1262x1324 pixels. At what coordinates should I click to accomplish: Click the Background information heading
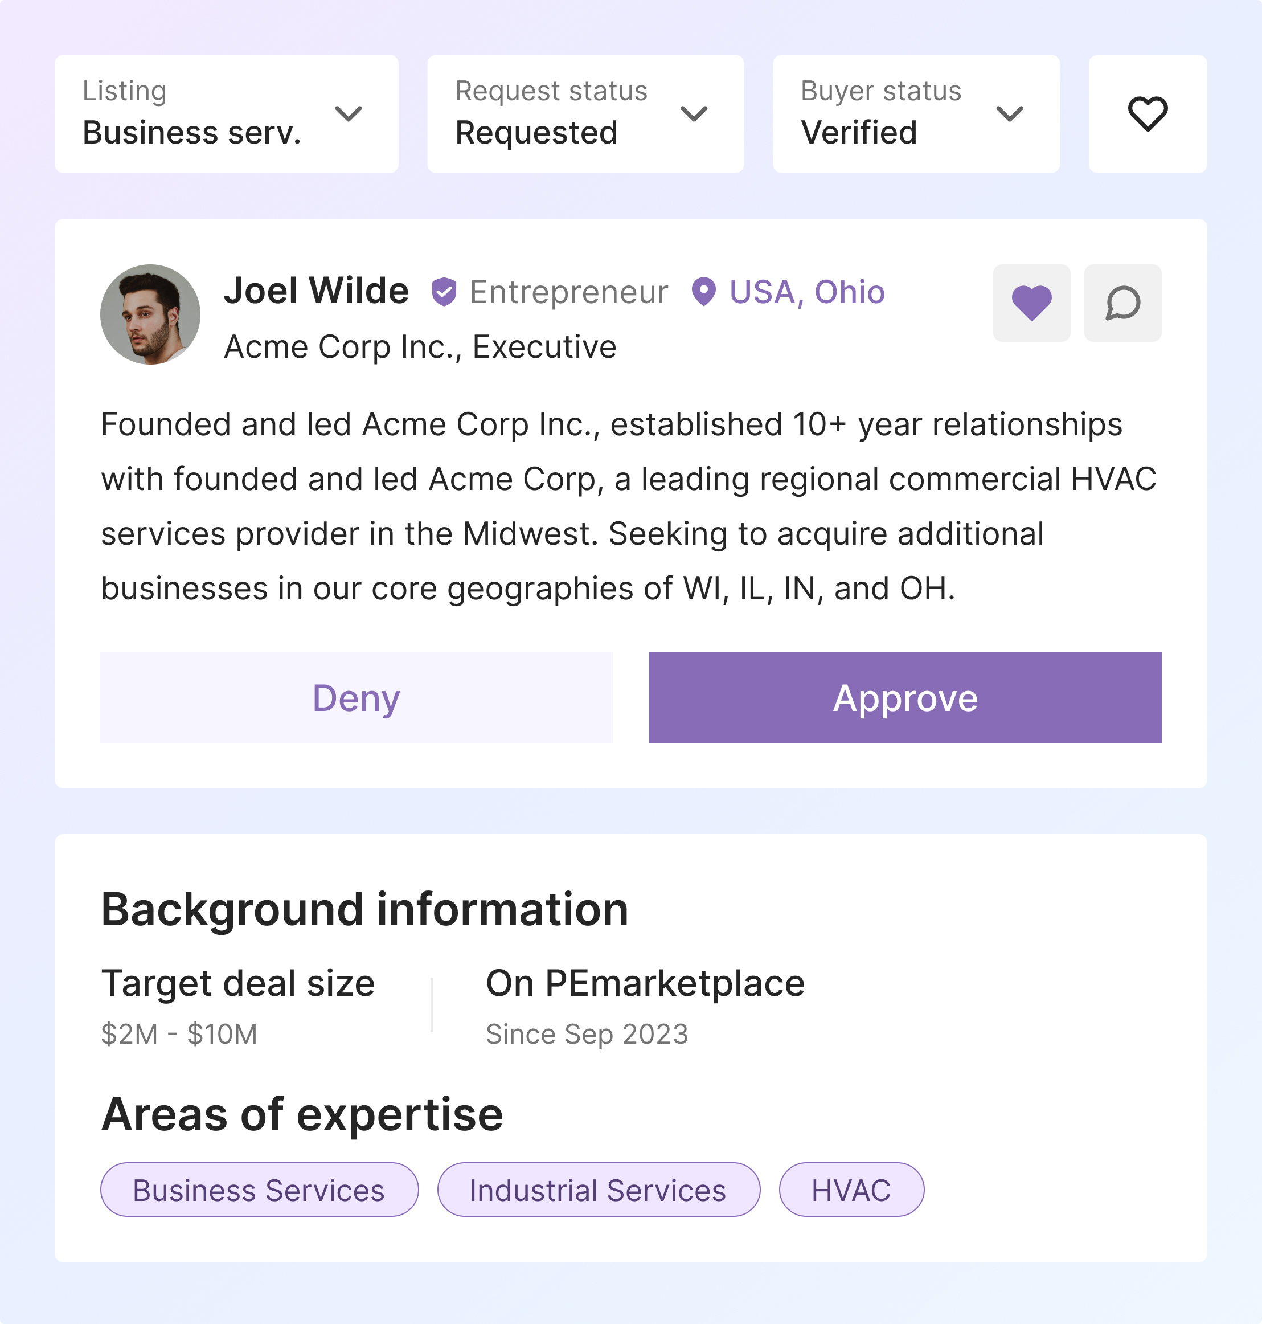tap(364, 909)
